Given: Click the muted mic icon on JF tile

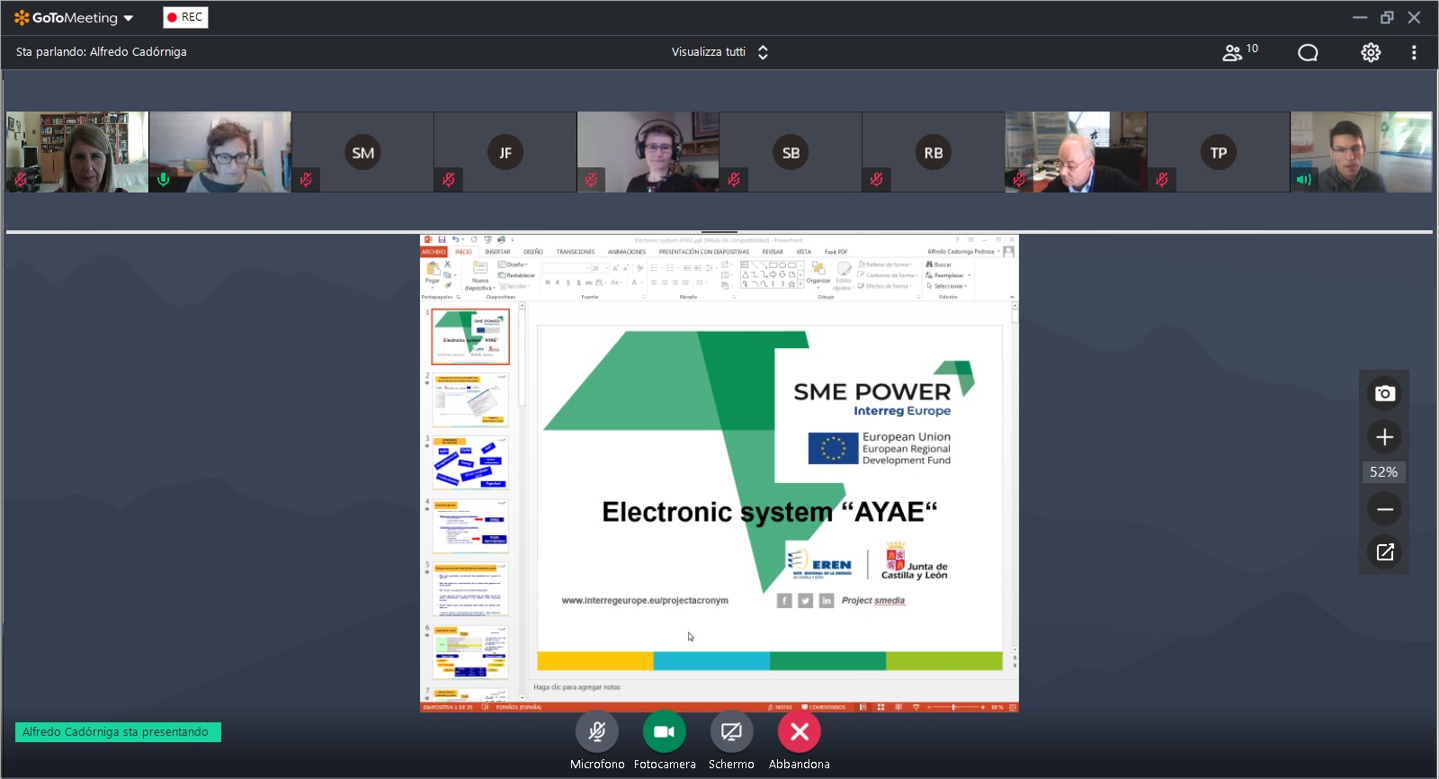Looking at the screenshot, I should pos(448,180).
